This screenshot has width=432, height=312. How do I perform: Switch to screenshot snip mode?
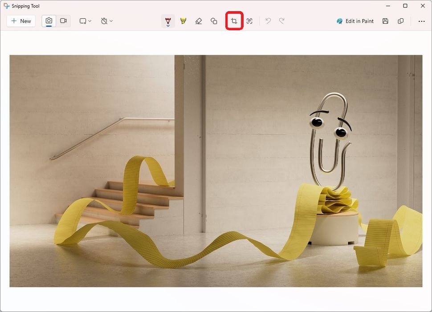click(x=49, y=21)
